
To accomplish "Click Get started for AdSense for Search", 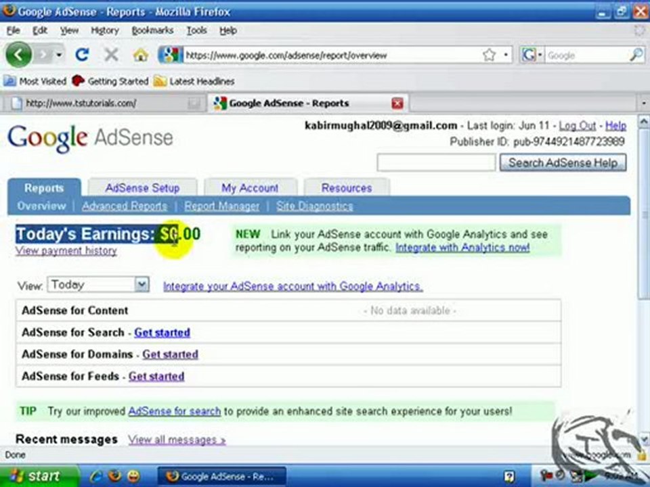I will point(162,333).
